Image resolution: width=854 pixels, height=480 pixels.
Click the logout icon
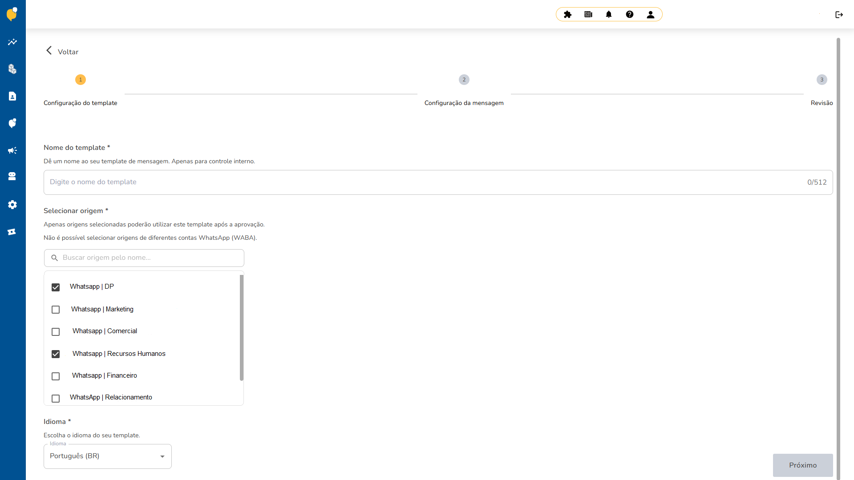[x=839, y=15]
